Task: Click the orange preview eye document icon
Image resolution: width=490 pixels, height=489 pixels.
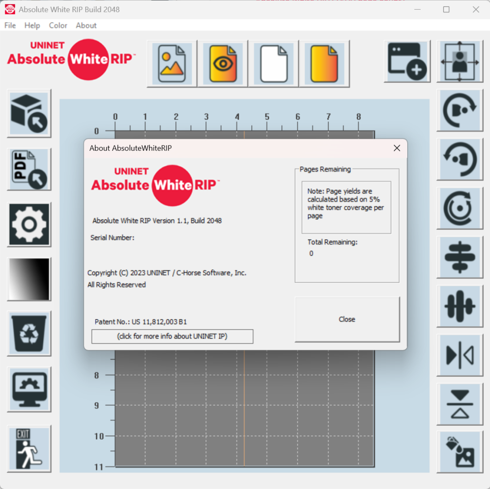Action: 223,64
